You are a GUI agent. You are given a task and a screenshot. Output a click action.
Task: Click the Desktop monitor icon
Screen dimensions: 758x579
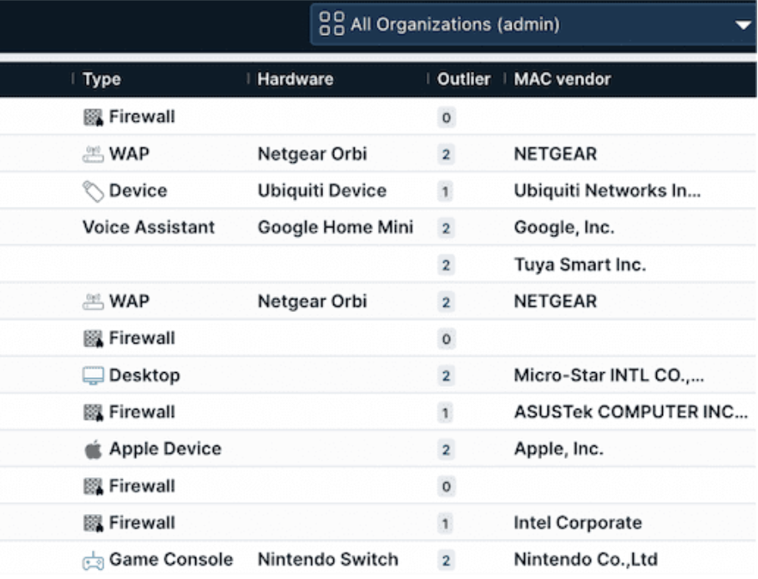click(x=93, y=375)
